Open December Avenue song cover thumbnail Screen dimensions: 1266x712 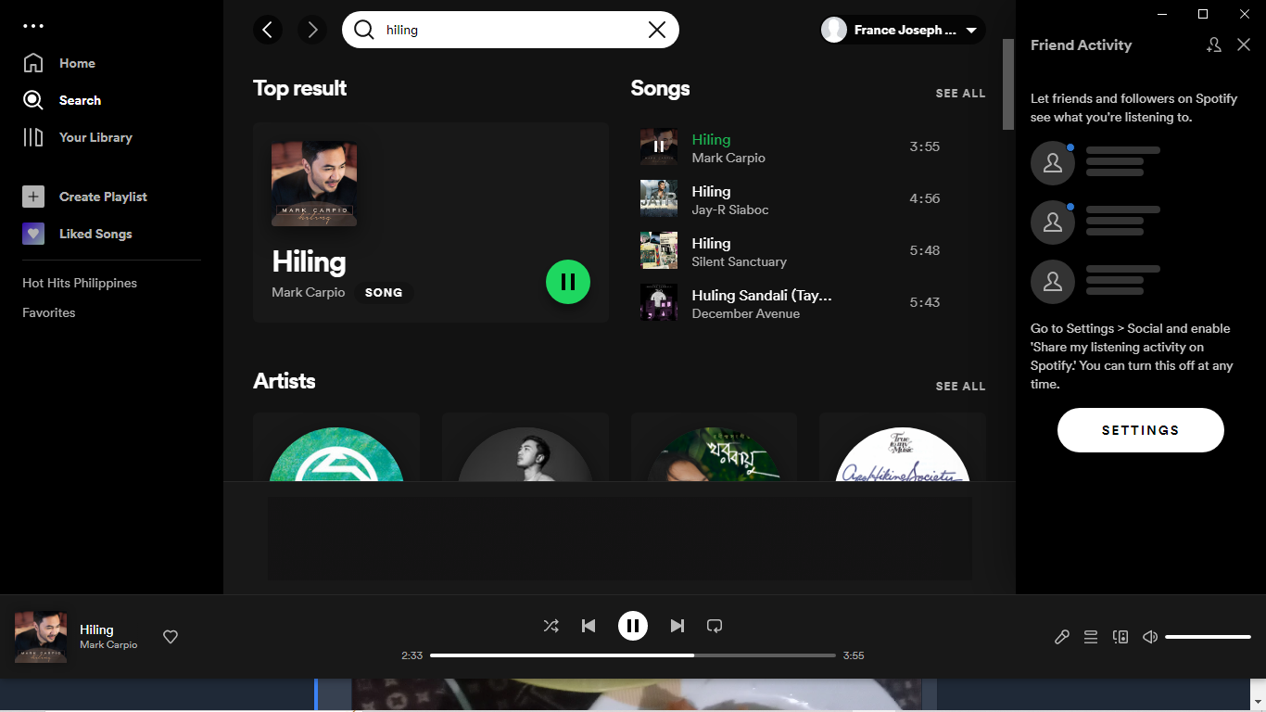[x=659, y=302]
